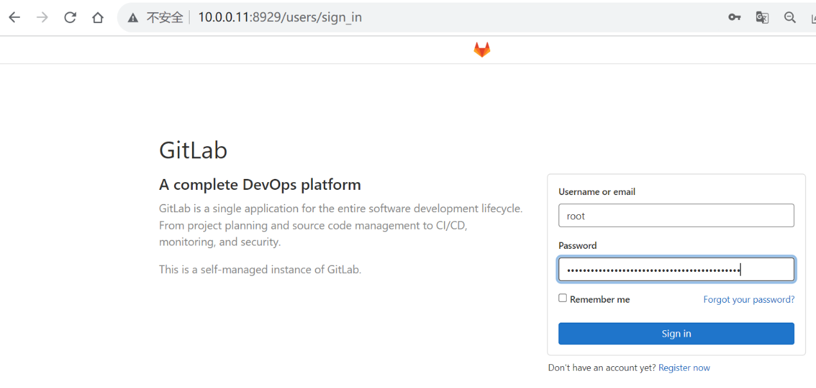Click the Remember me label text
Screen dimensions: 816x388
pos(599,299)
